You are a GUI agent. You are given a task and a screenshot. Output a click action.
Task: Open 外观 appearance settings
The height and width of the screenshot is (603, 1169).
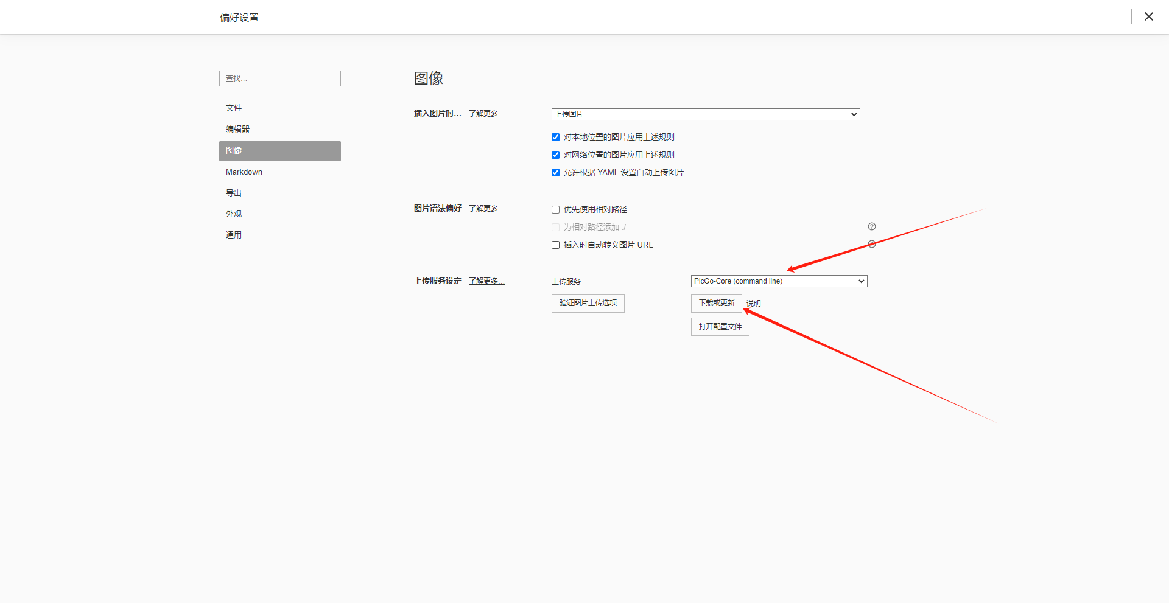click(x=234, y=214)
